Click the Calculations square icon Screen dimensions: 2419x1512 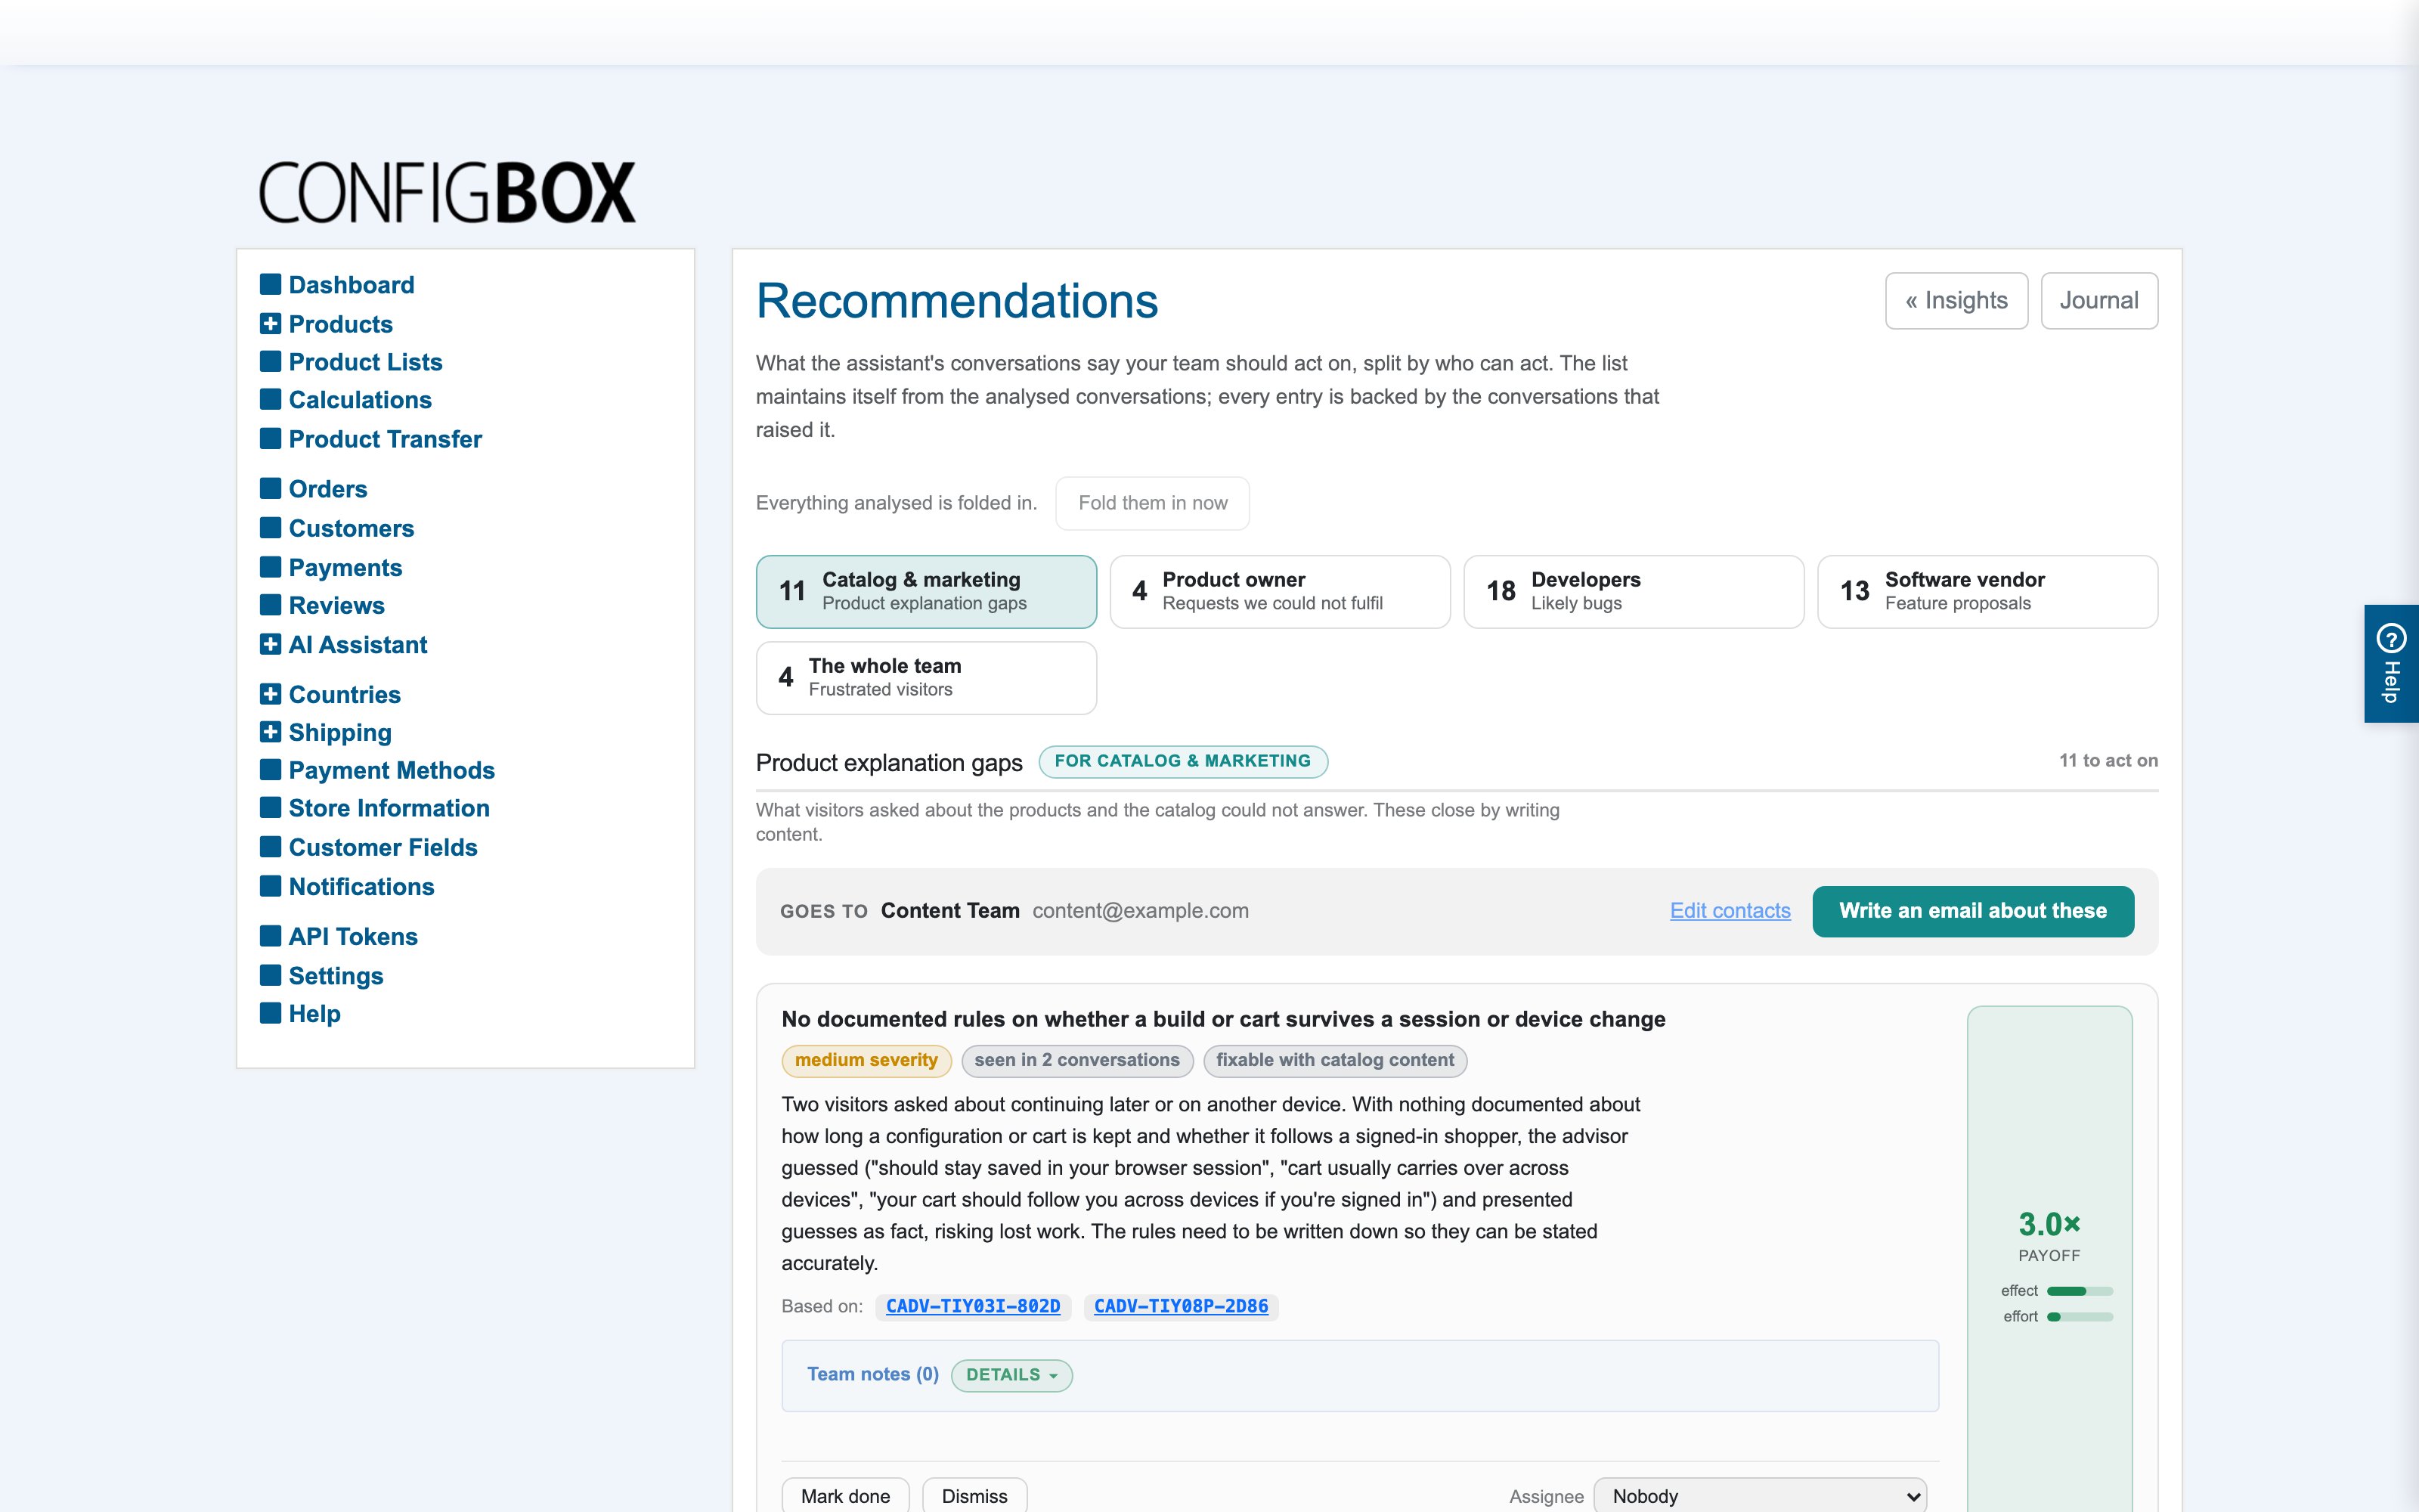[270, 399]
